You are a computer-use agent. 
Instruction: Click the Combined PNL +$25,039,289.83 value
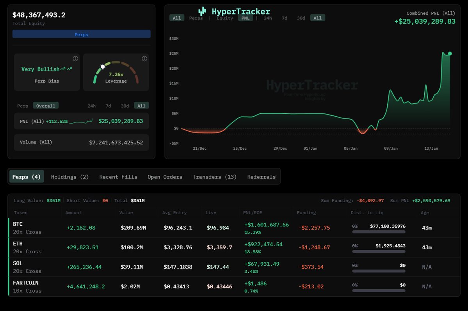[425, 21]
